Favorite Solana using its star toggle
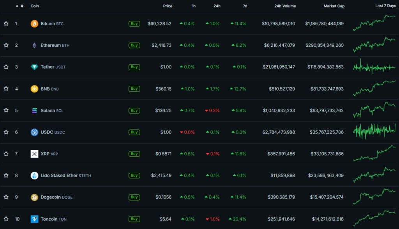The height and width of the screenshot is (229, 399). coord(5,110)
